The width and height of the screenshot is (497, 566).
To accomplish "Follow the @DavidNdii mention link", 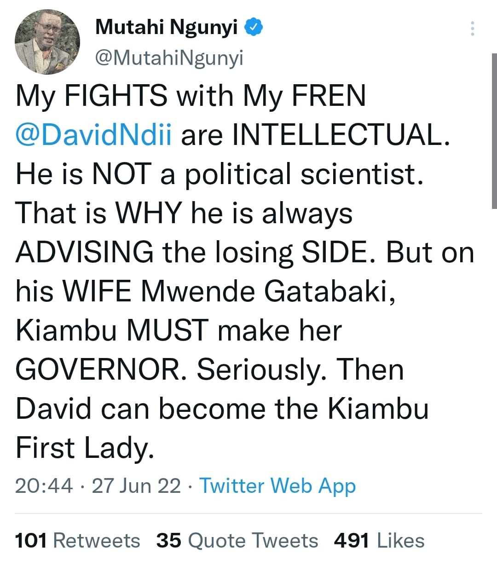I will [94, 135].
